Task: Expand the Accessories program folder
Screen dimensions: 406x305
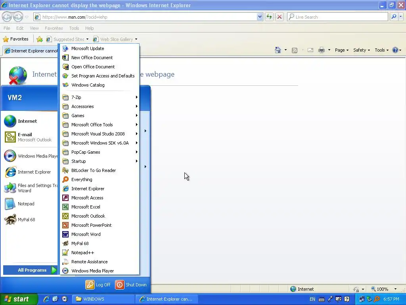Action: (100, 106)
